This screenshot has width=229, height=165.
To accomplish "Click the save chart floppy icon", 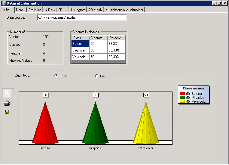I will point(7,112).
